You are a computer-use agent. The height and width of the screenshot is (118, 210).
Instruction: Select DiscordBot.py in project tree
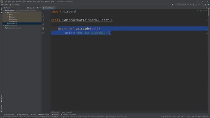tap(12, 24)
